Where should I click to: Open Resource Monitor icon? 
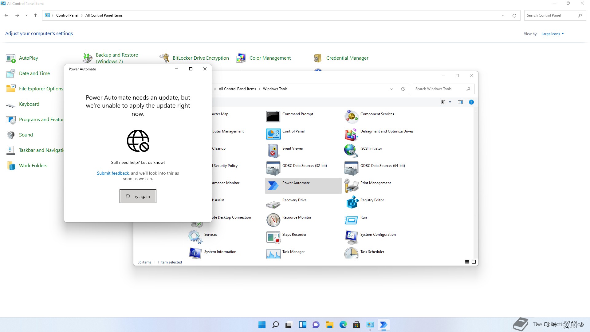(273, 220)
